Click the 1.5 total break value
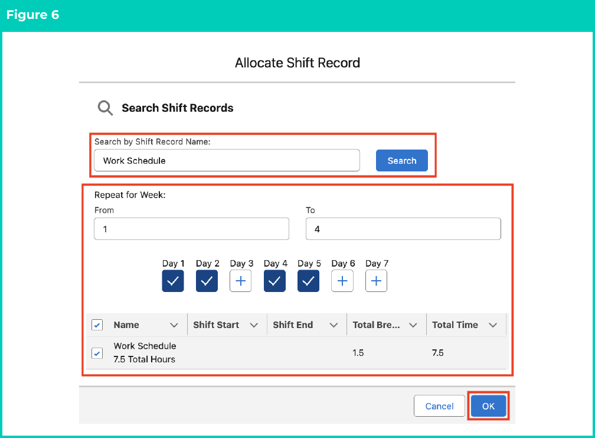The height and width of the screenshot is (438, 595). [x=358, y=353]
